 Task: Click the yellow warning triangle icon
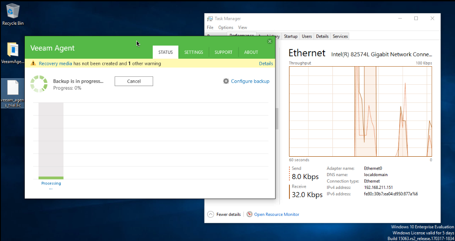coord(34,63)
